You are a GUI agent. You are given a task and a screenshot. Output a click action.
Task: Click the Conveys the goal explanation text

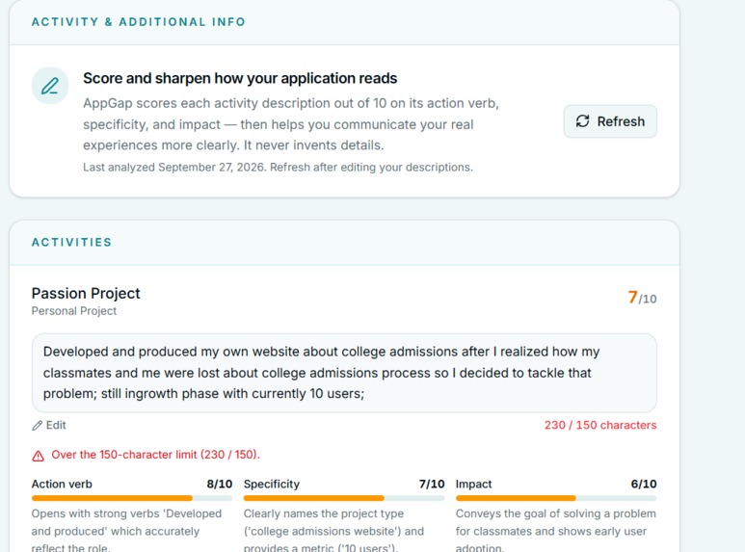pos(556,531)
